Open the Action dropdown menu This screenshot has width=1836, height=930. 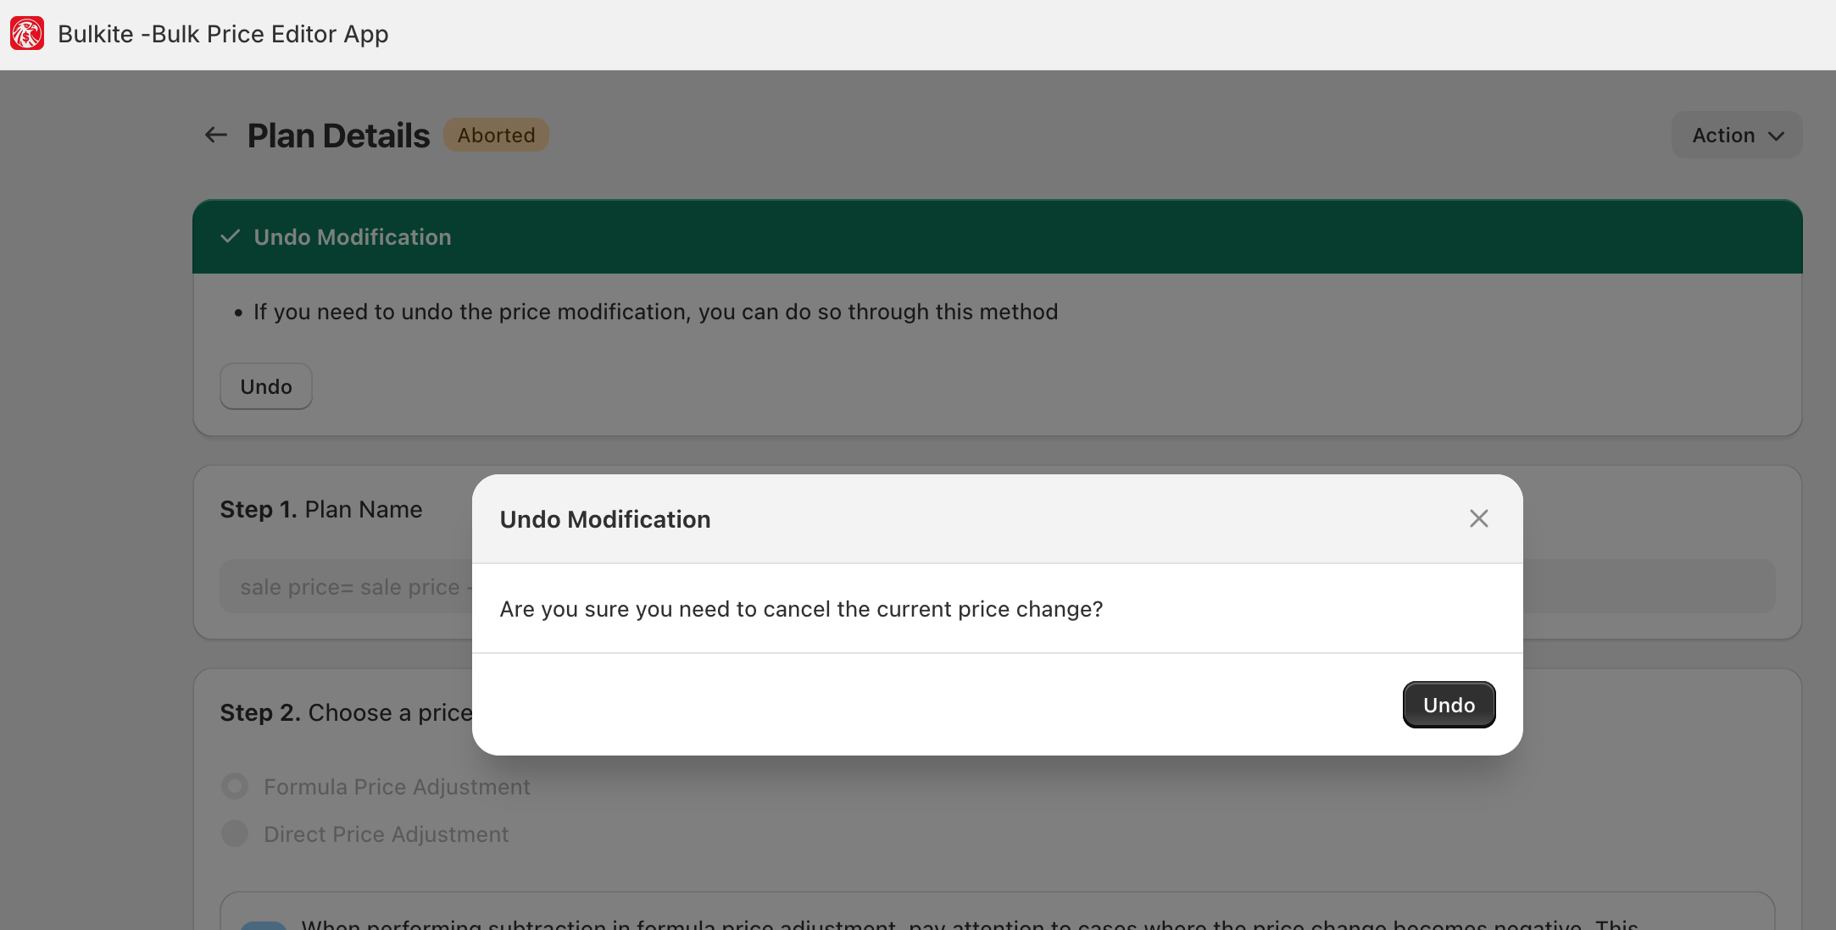pos(1737,135)
